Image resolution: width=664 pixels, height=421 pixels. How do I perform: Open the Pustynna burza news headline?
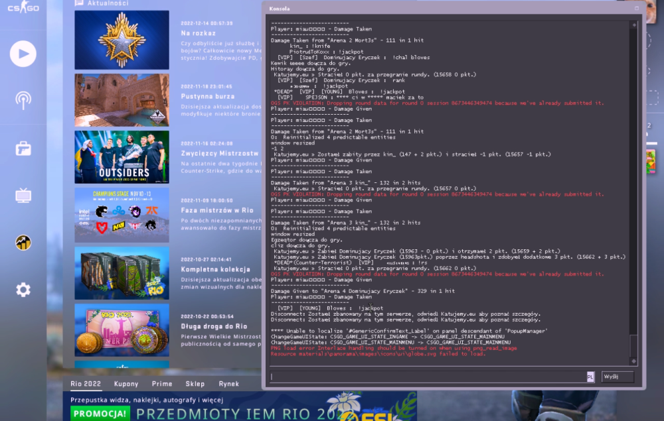[207, 96]
